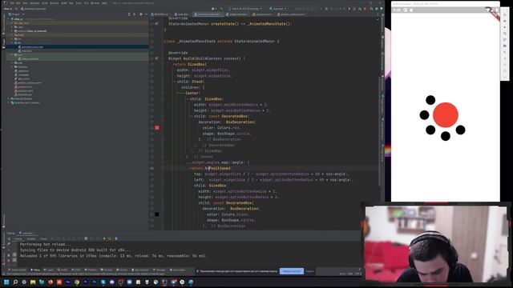
Task: Click the override gutter icon beside createState
Action: click(x=157, y=23)
